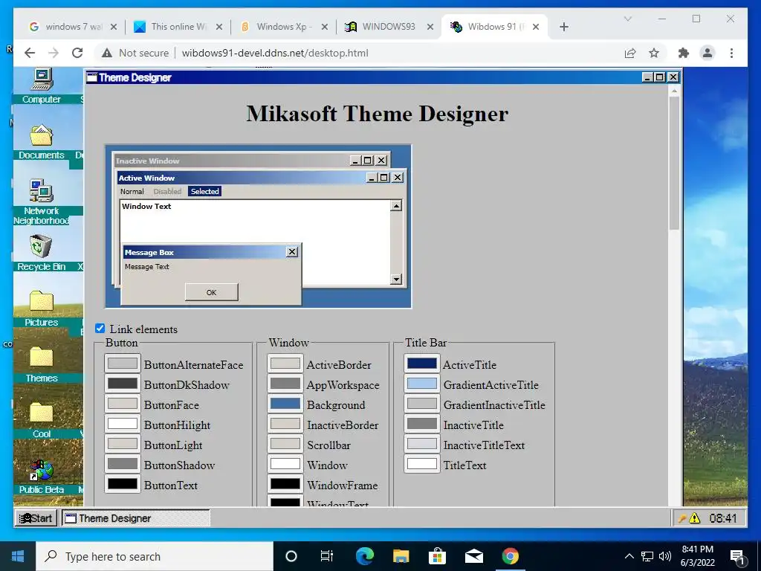761x571 pixels.
Task: Open Microsoft Edge from taskbar
Action: [x=364, y=556]
